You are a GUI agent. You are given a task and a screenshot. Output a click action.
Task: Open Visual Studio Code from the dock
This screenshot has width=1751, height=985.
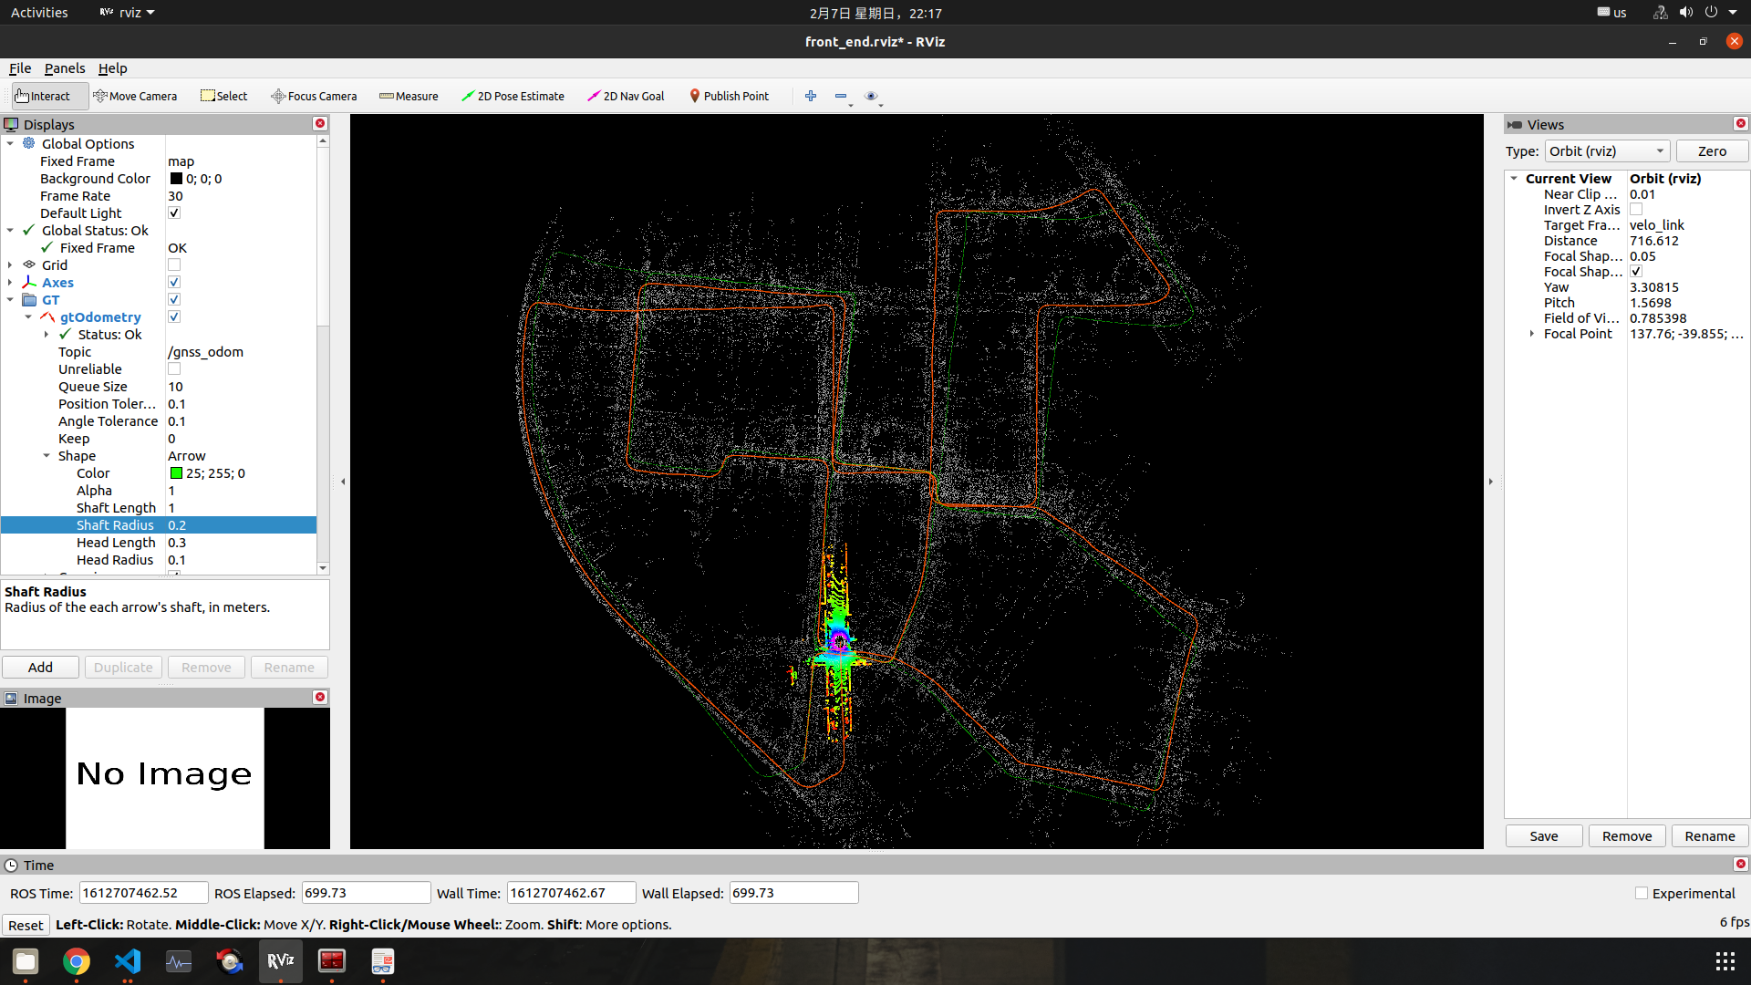128,961
